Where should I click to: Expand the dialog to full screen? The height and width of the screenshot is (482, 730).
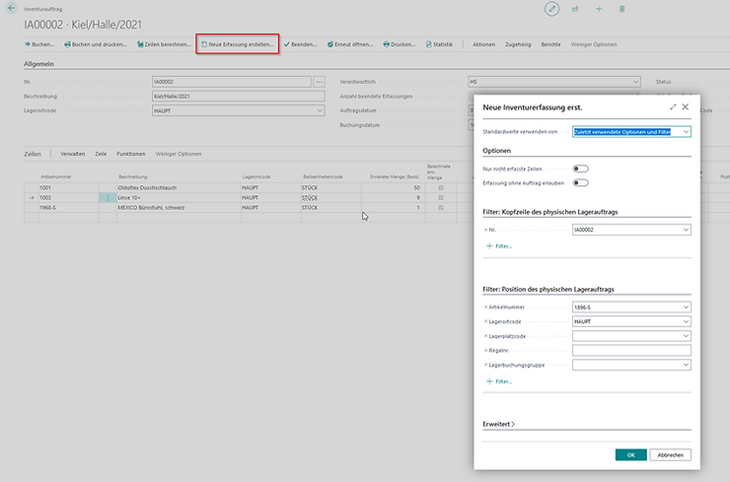(x=673, y=105)
